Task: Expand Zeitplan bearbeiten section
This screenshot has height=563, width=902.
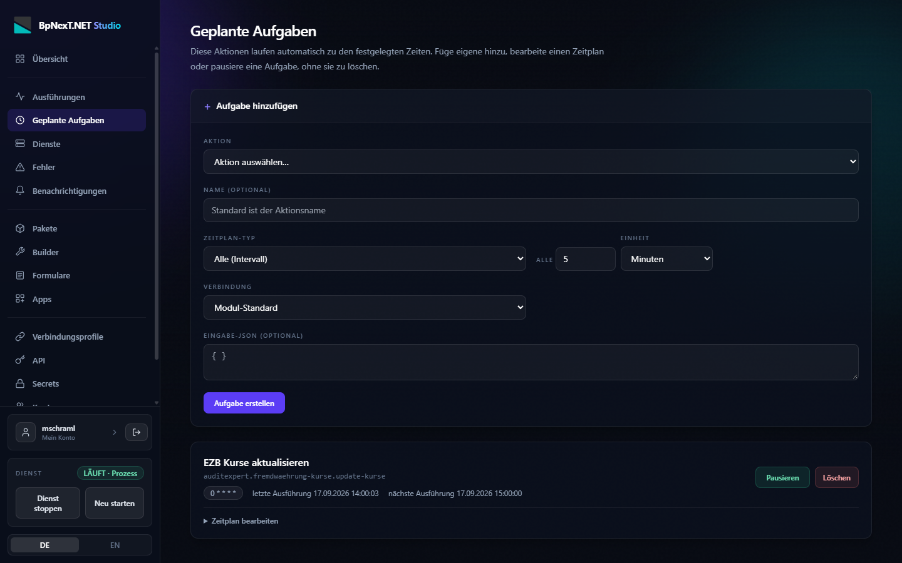Action: coord(241,520)
